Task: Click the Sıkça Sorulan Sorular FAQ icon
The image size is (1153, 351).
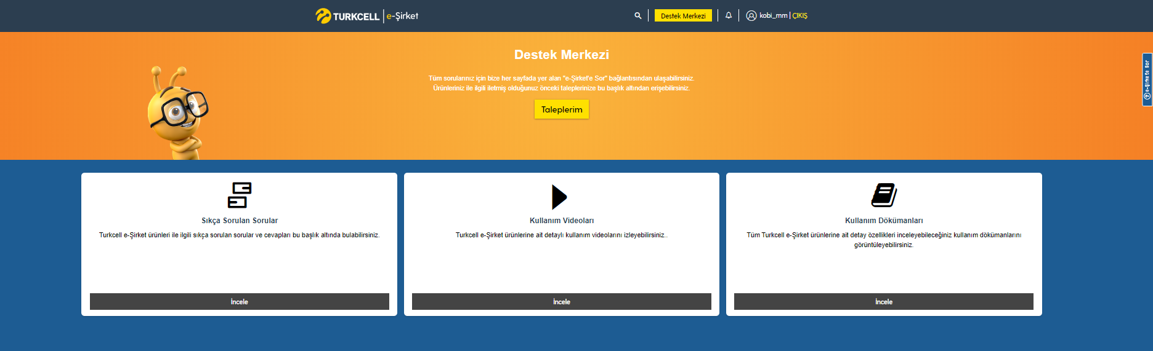Action: click(240, 195)
